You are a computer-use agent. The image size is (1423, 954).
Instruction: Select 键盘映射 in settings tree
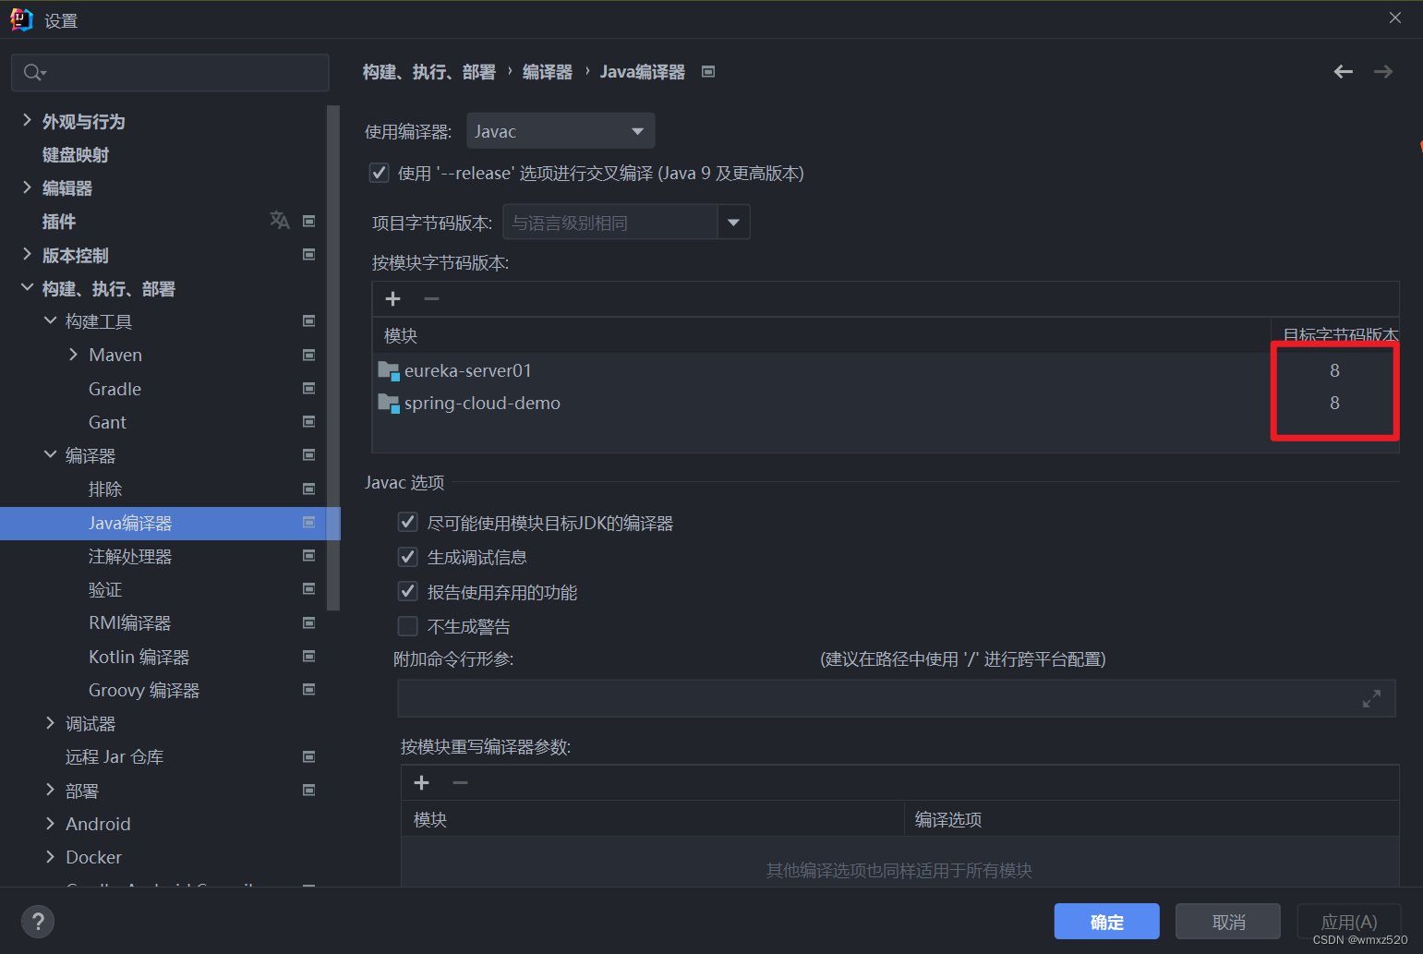[x=76, y=155]
